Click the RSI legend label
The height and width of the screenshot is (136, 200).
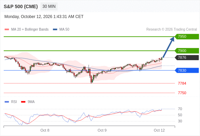(x=14, y=102)
